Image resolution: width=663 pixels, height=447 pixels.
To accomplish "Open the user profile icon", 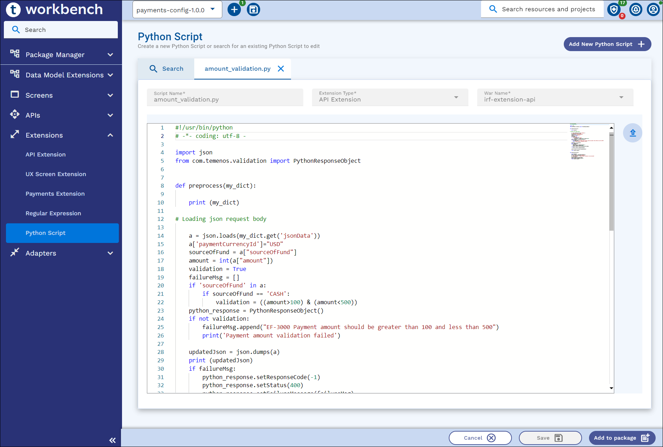I will (x=653, y=10).
